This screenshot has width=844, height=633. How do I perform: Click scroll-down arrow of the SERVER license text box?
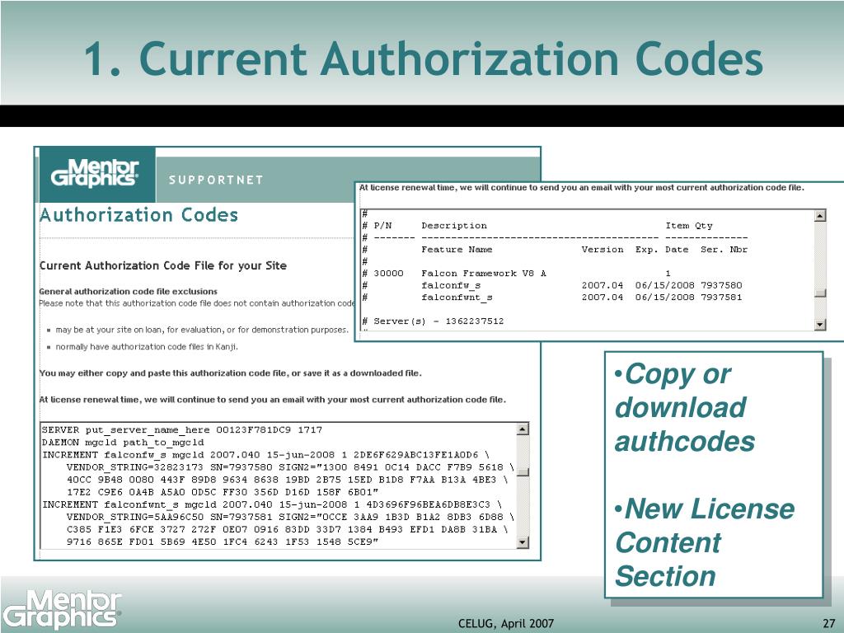pos(522,542)
